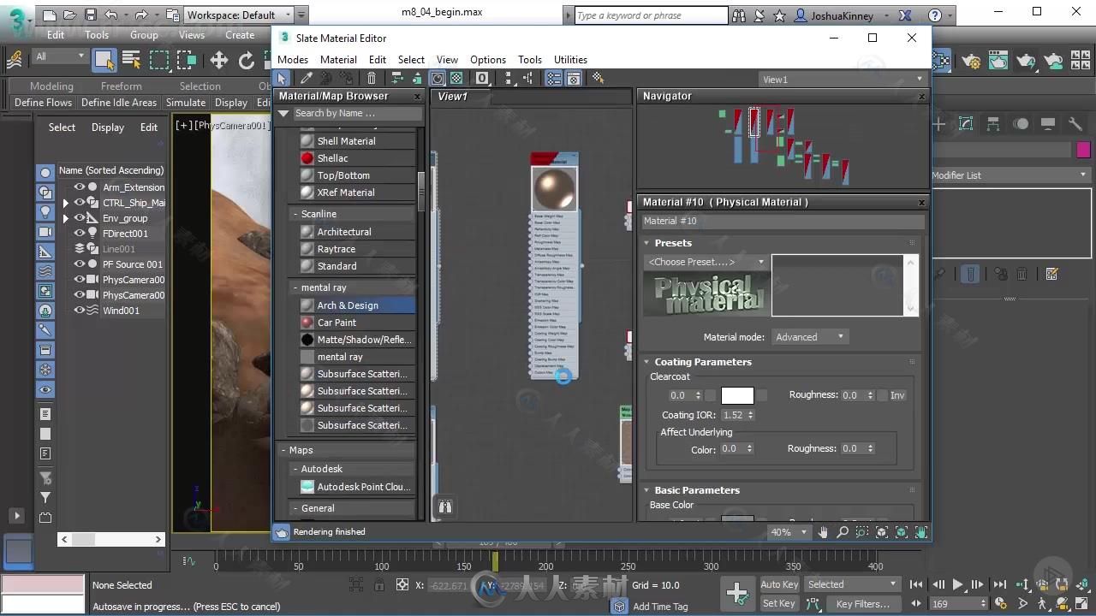
Task: Open the Views menu in 3ds Max
Action: [x=192, y=35]
